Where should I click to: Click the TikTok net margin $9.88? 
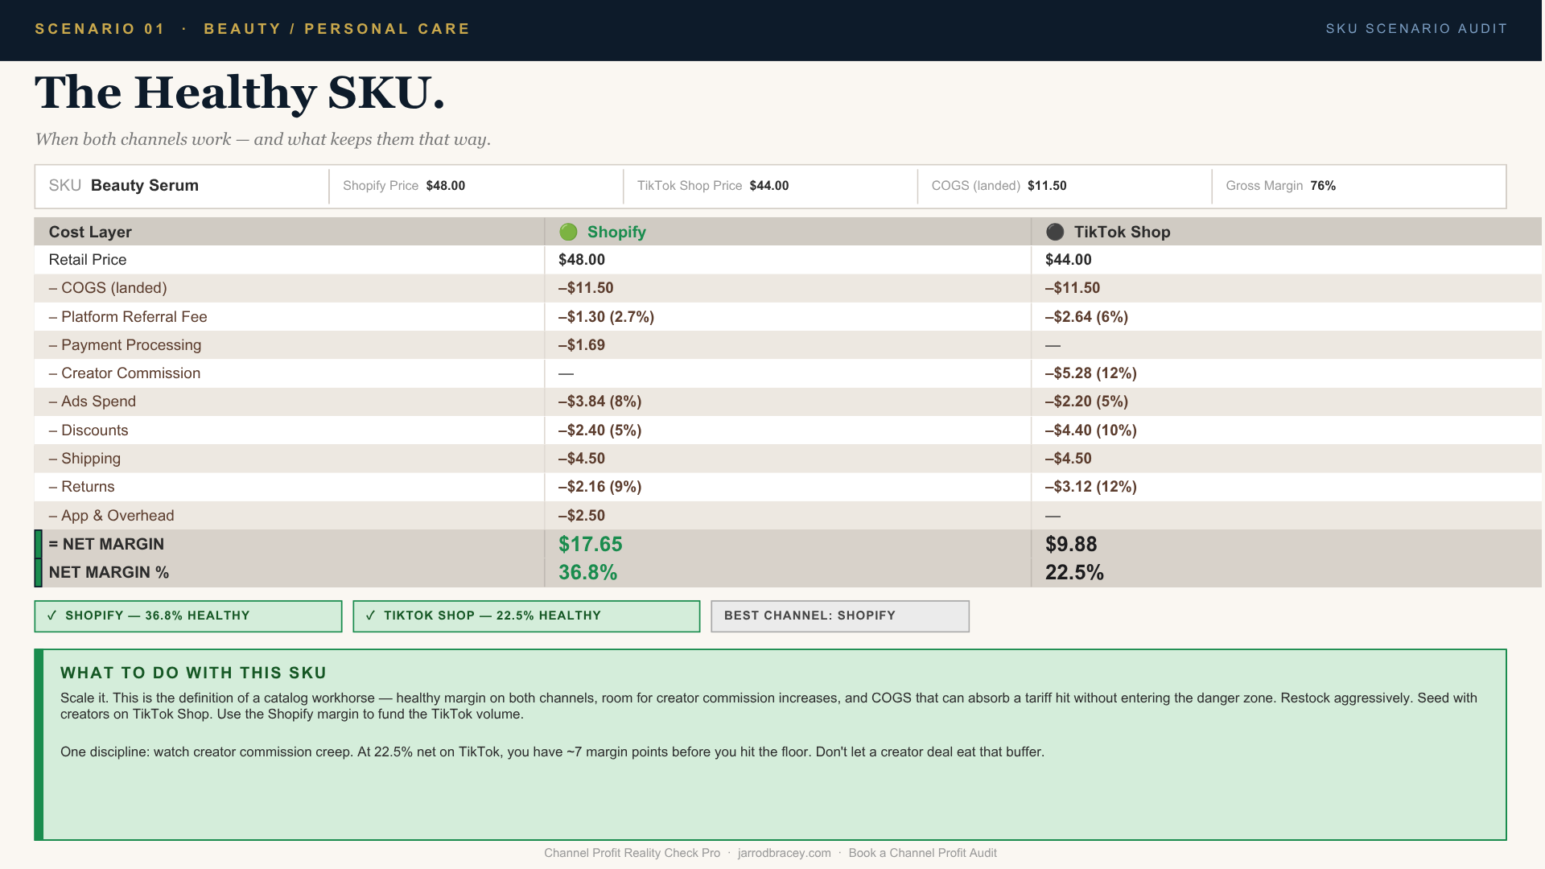point(1071,545)
